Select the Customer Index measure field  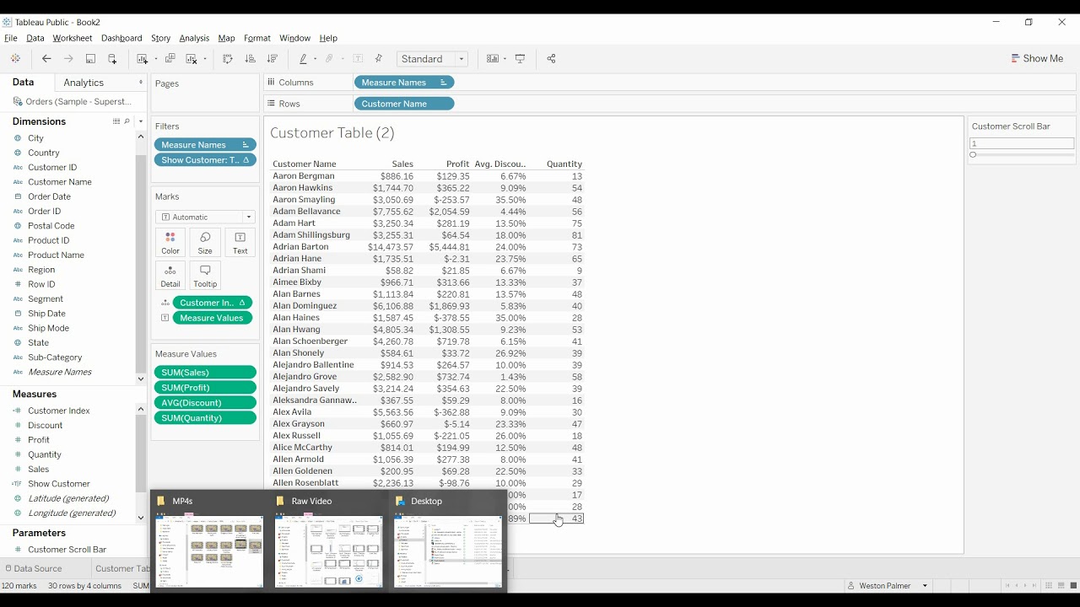pyautogui.click(x=59, y=411)
